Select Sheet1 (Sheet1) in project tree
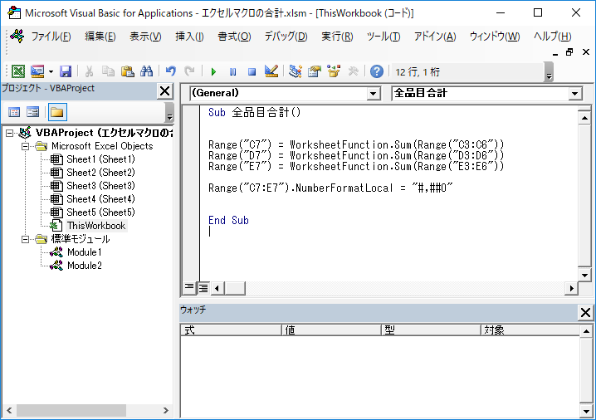 [x=100, y=159]
